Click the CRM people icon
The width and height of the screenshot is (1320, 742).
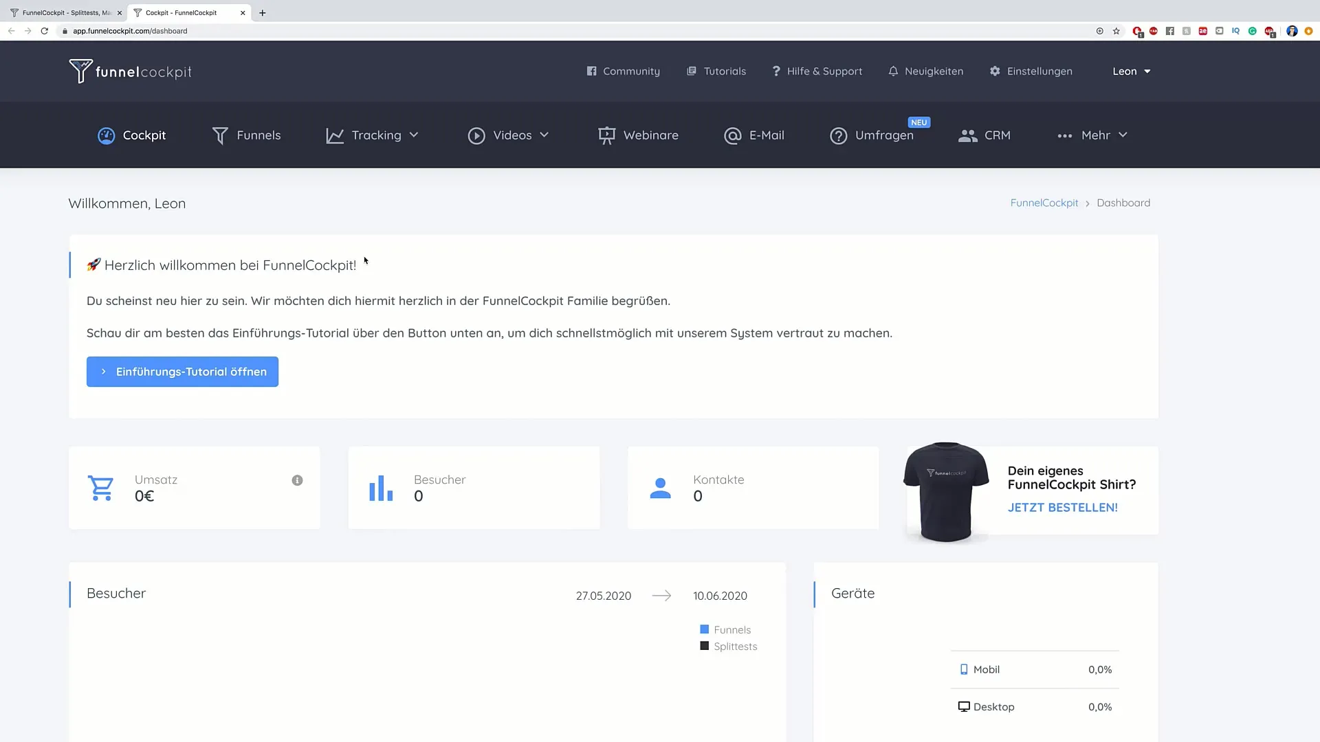[968, 136]
